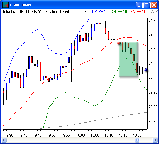Click the 9:35 time axis label
The image size is (159, 144).
pyautogui.click(x=10, y=136)
